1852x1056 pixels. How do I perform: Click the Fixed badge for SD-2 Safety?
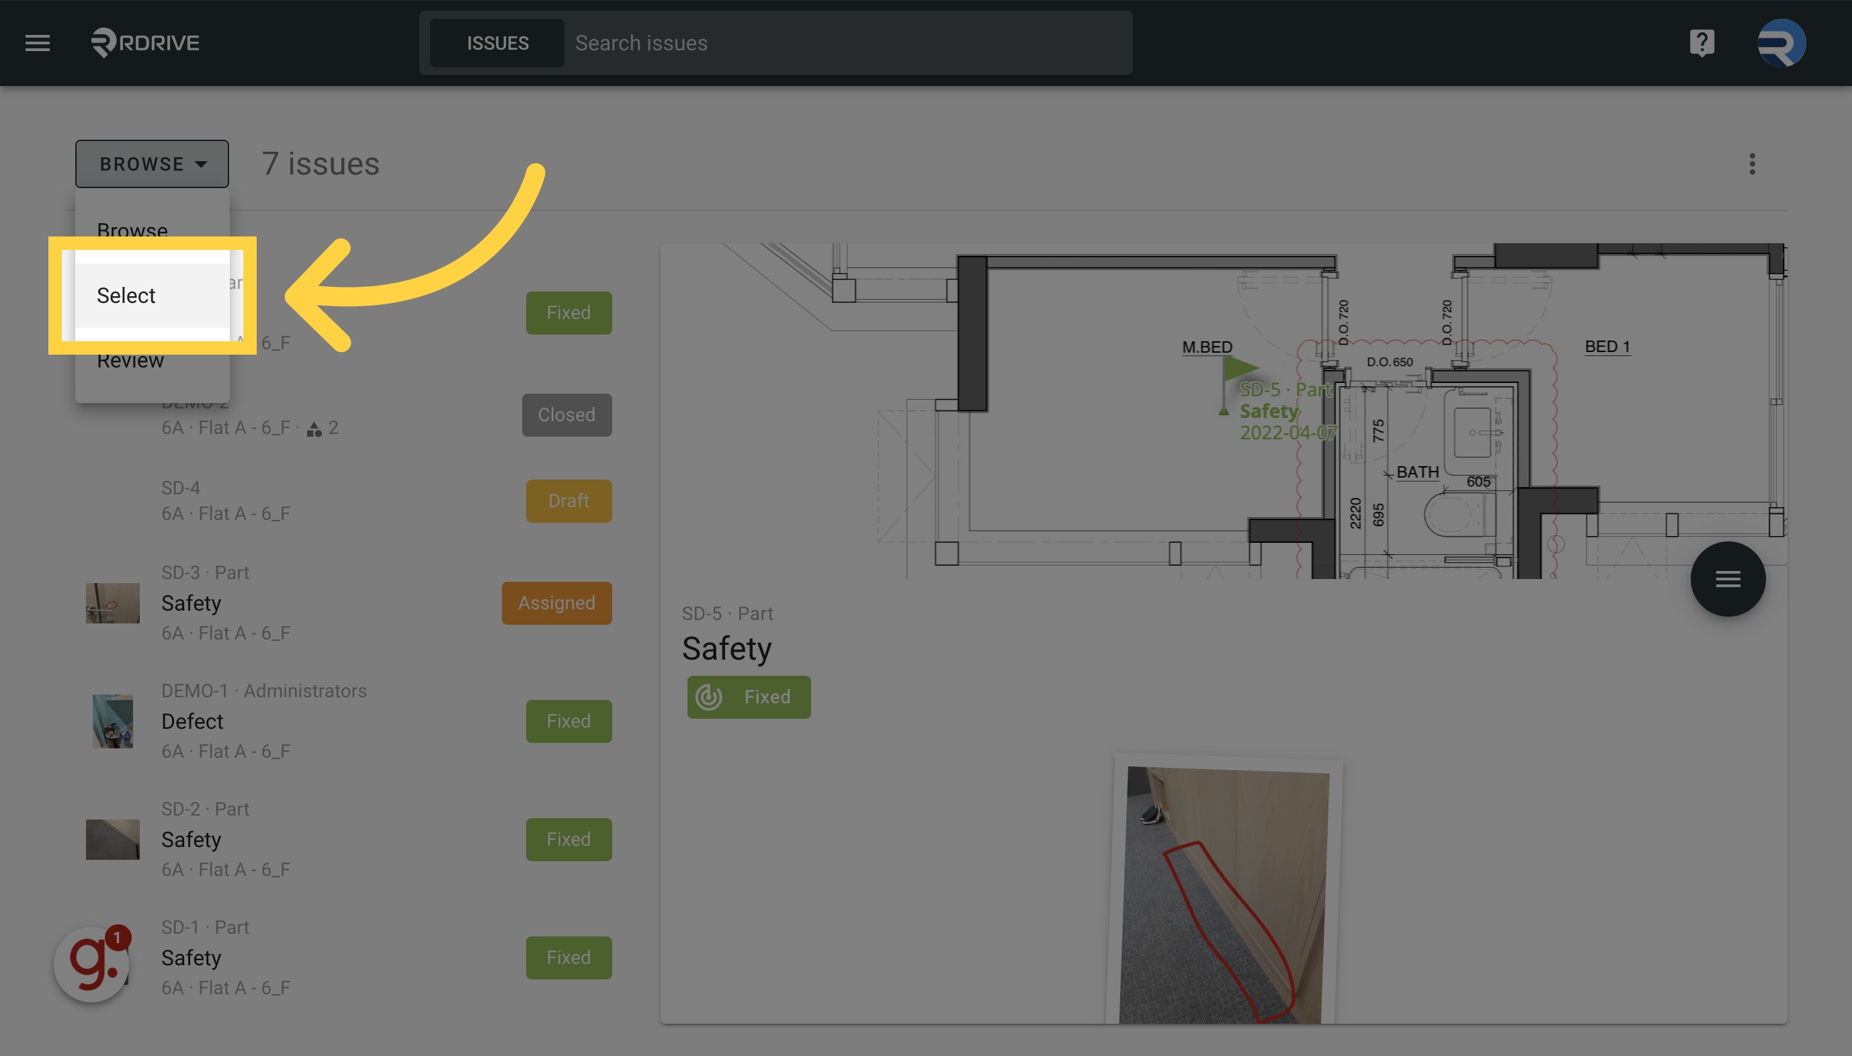pyautogui.click(x=569, y=839)
